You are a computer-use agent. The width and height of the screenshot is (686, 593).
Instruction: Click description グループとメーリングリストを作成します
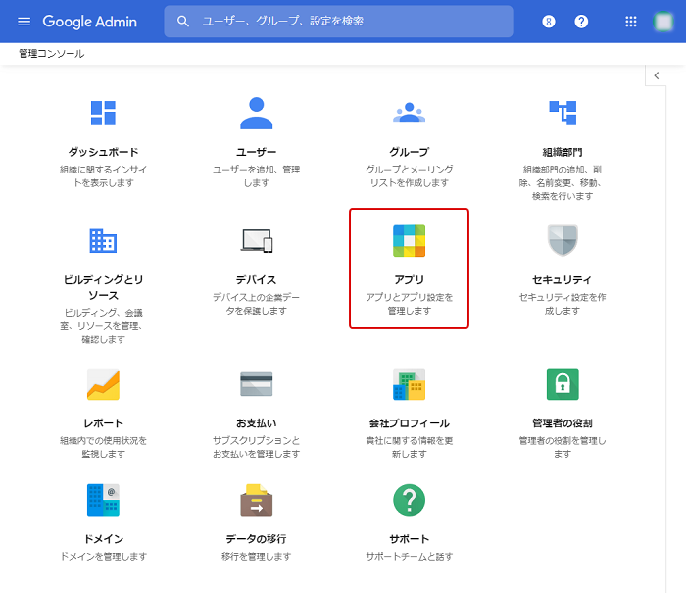[x=409, y=175]
